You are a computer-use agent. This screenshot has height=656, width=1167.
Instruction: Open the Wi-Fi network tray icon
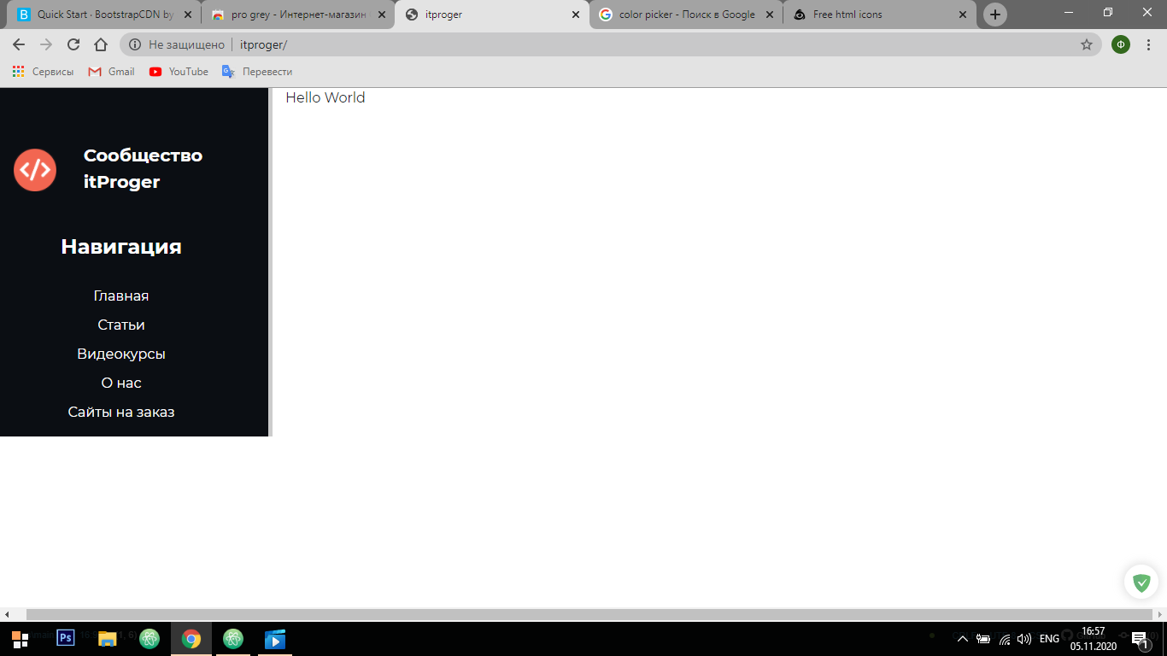[1005, 639]
